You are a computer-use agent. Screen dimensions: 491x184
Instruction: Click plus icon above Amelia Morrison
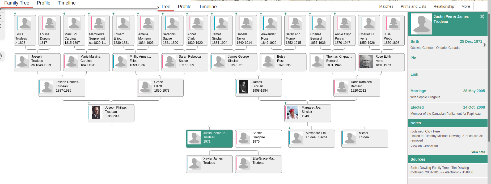[x=138, y=14]
